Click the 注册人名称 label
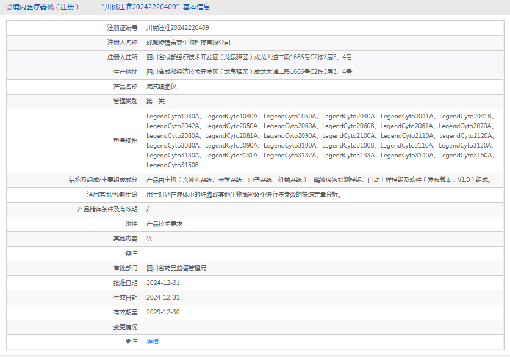510x357 pixels. click(x=122, y=42)
